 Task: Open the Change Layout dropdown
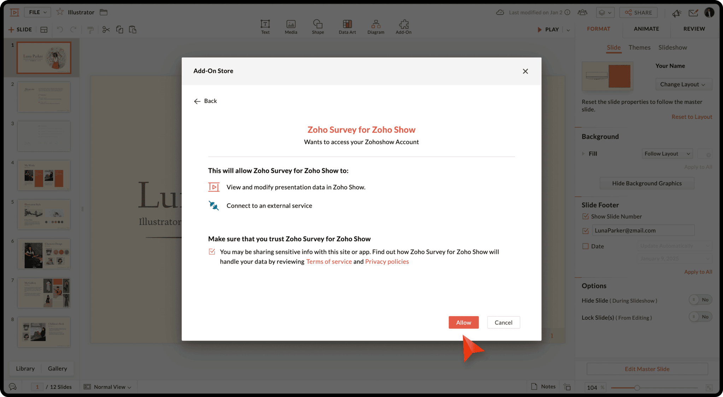coord(683,84)
